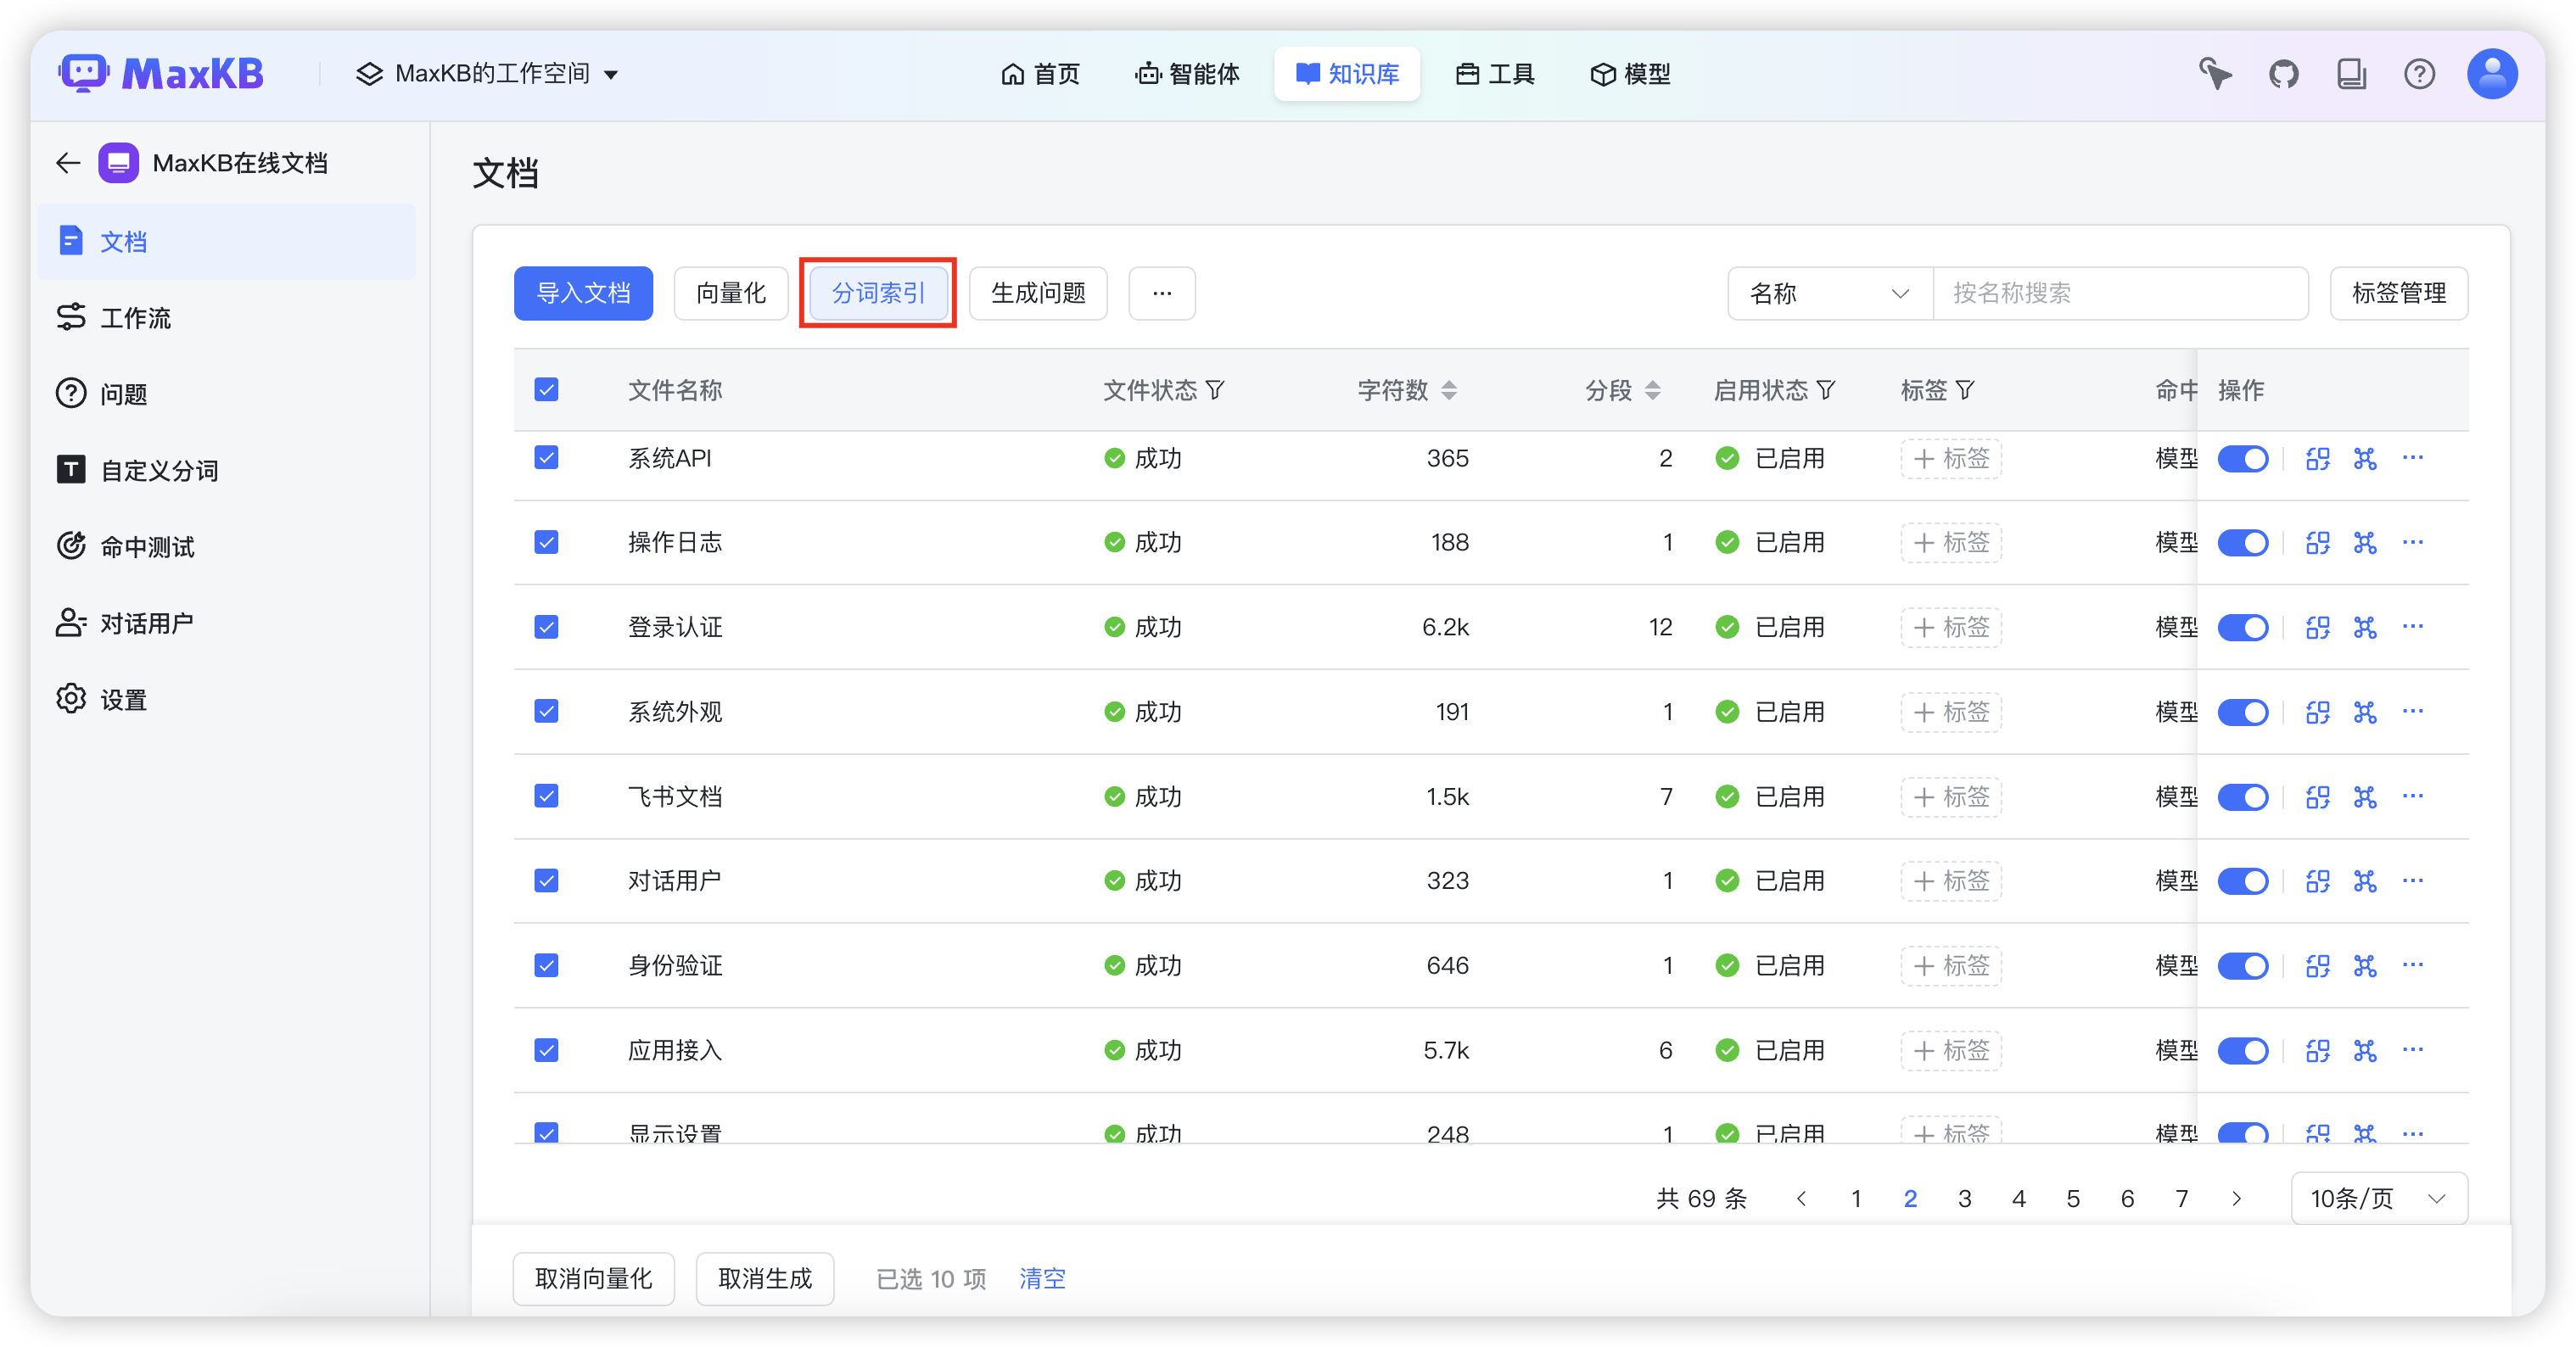This screenshot has height=1347, width=2576.
Task: Disable the 系统外观 enable switch
Action: point(2243,713)
